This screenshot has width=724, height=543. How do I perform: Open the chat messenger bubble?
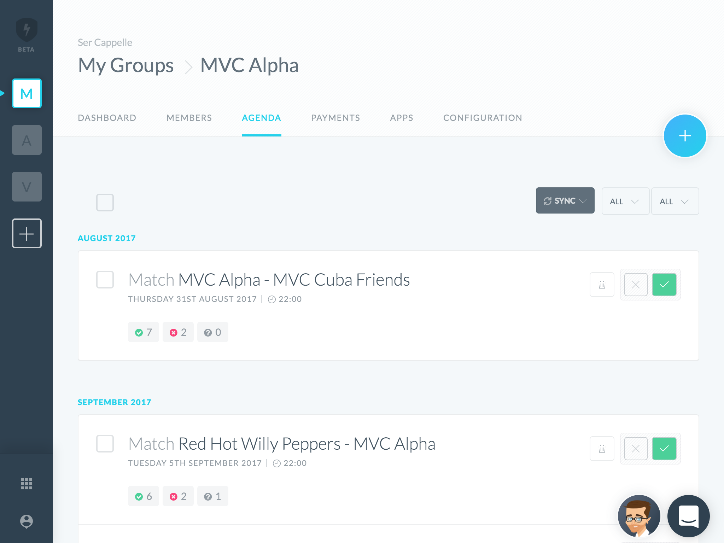688,516
